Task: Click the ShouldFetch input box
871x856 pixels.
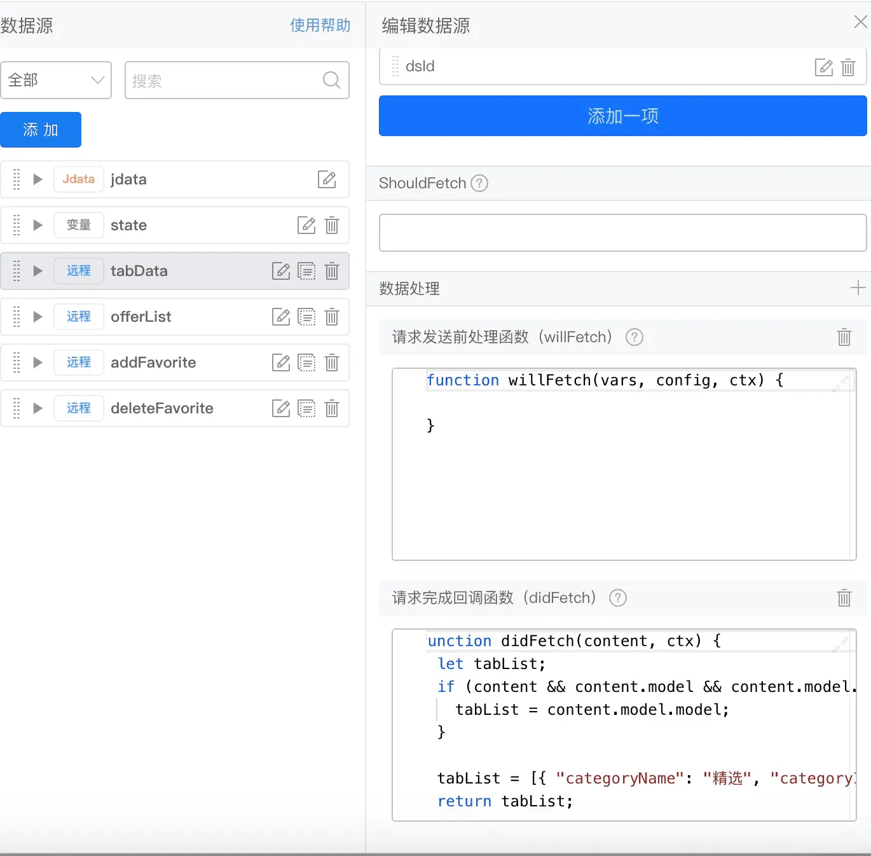Action: (623, 233)
